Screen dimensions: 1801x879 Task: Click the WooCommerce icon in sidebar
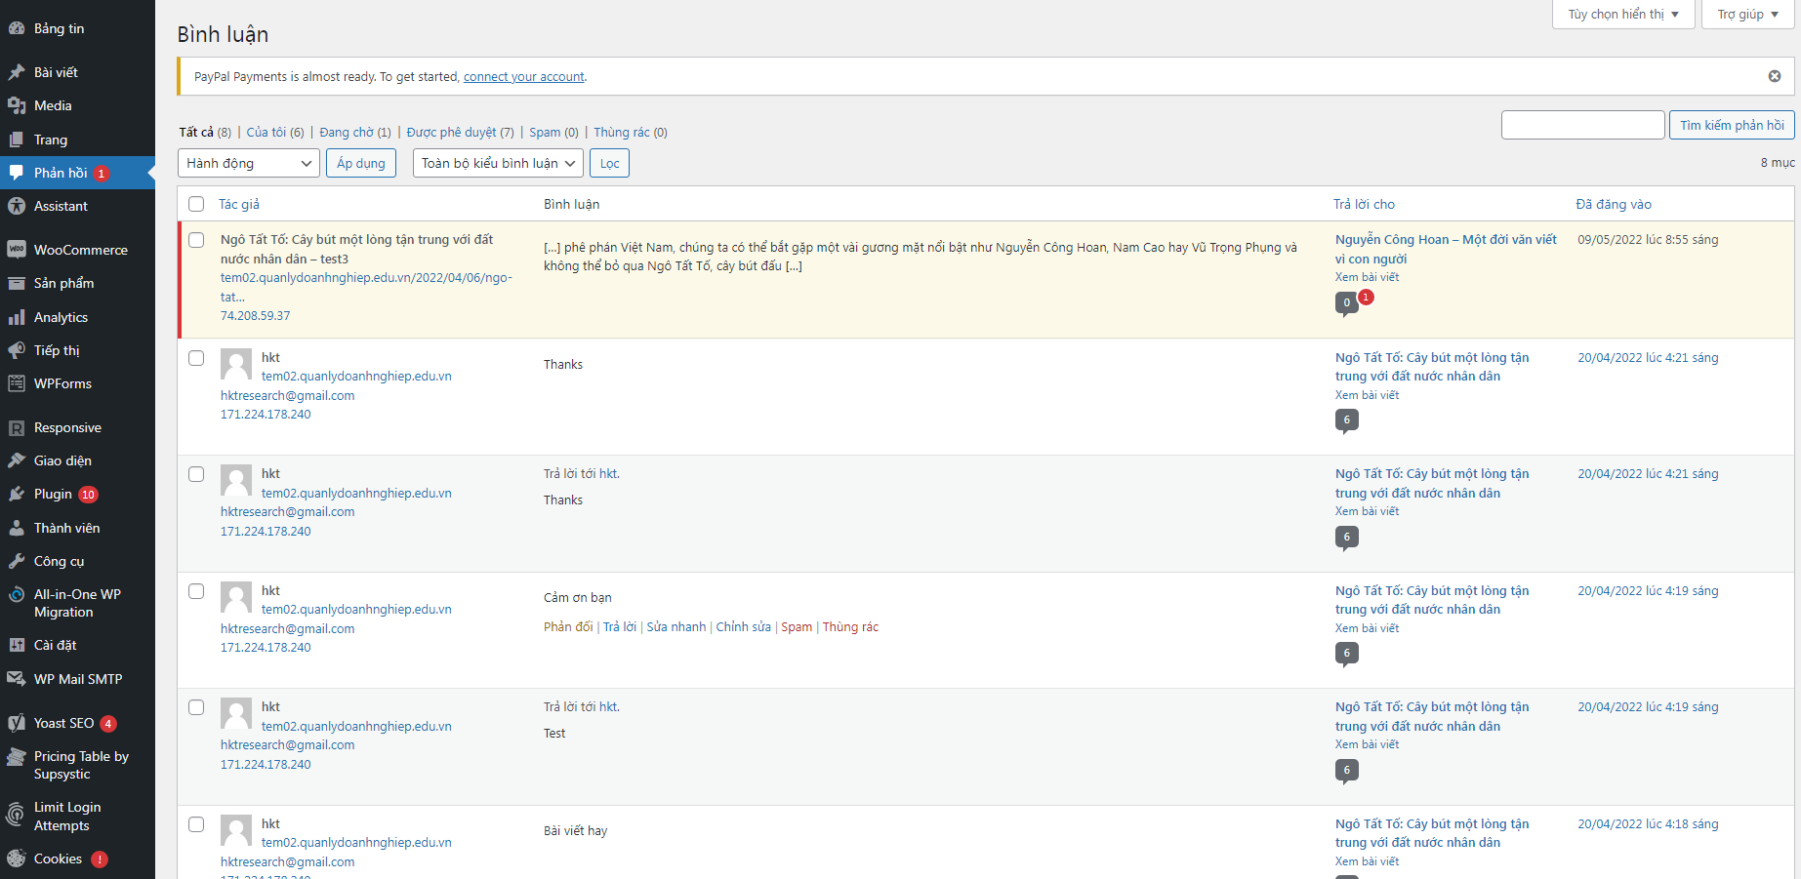pos(17,250)
